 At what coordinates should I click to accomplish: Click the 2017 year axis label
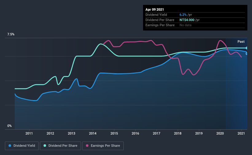(x=157, y=133)
